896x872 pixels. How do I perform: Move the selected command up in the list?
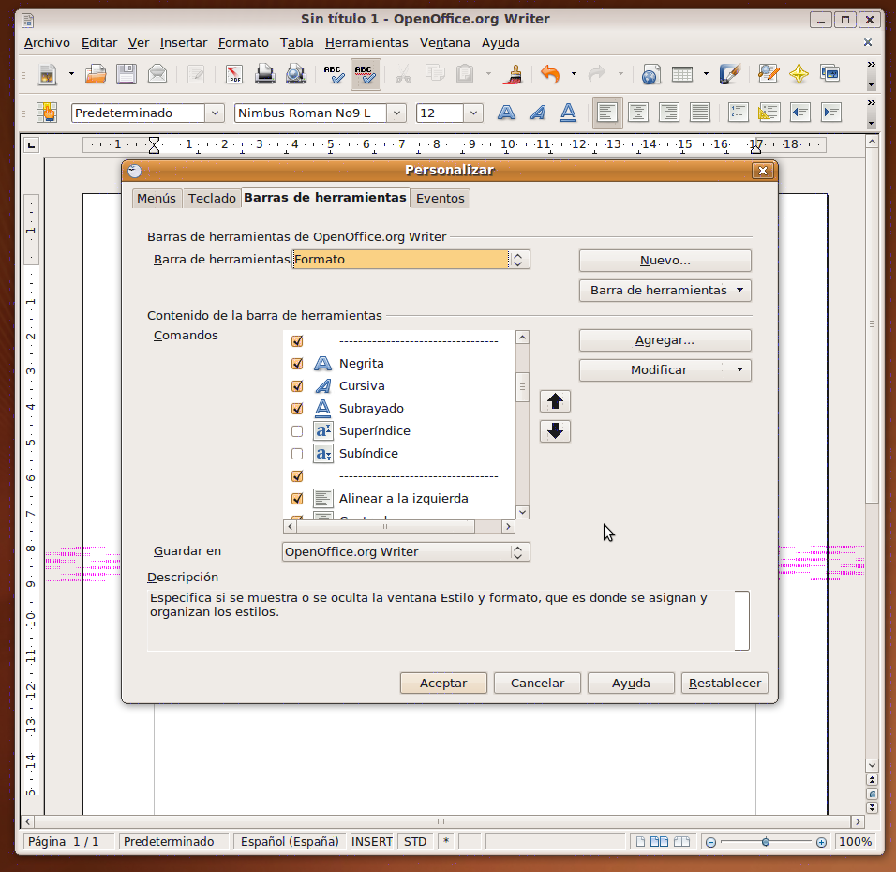pyautogui.click(x=555, y=401)
